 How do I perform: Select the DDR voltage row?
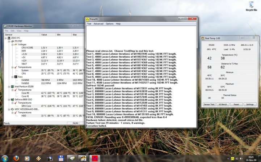[44, 51]
